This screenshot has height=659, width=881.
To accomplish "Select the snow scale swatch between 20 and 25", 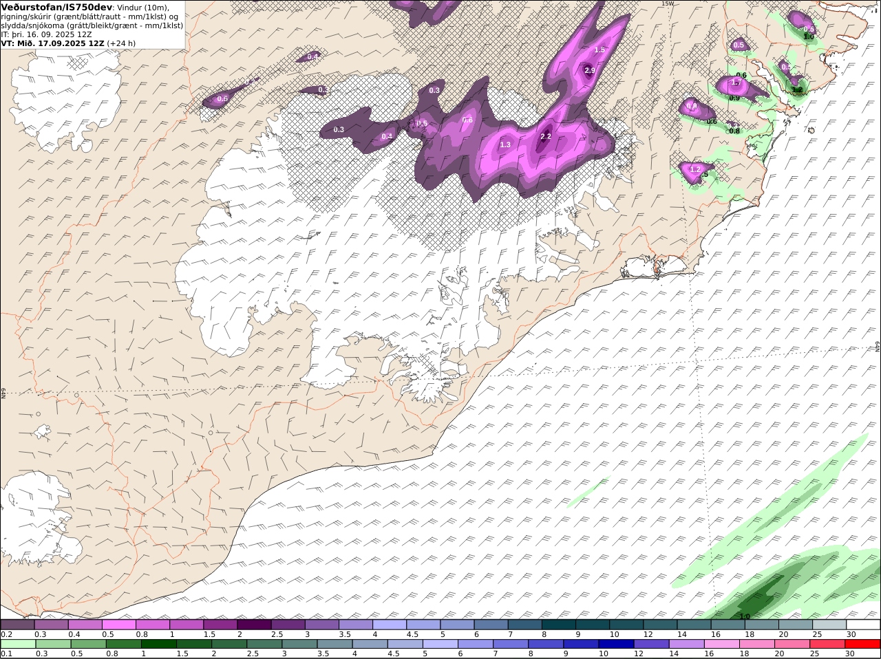I will click(796, 625).
